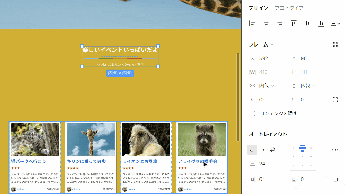Select subtitle いつ訪れても楽しいズーロッパ東京
This screenshot has width=345, height=194.
(x=120, y=64)
